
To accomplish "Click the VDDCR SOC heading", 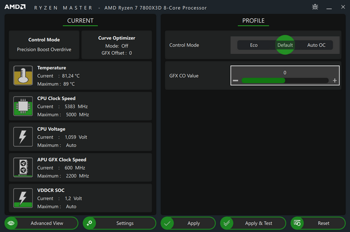I will (x=51, y=190).
